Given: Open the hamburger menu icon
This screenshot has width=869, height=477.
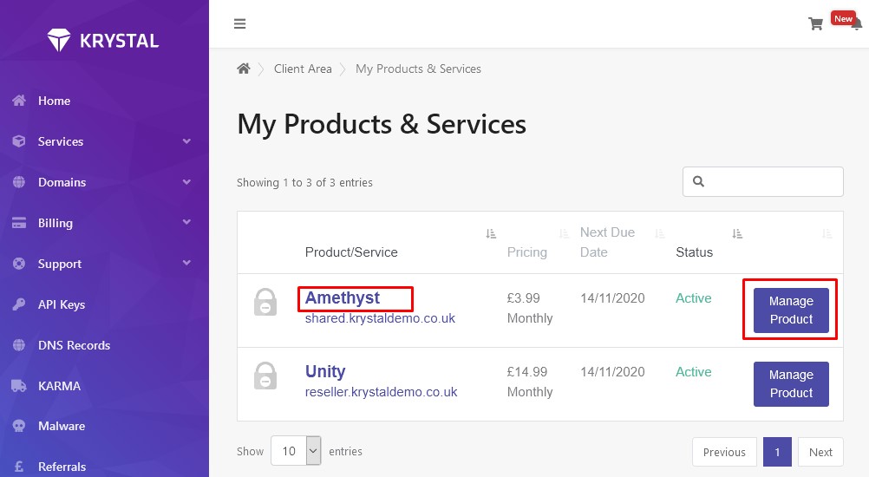Looking at the screenshot, I should (239, 23).
